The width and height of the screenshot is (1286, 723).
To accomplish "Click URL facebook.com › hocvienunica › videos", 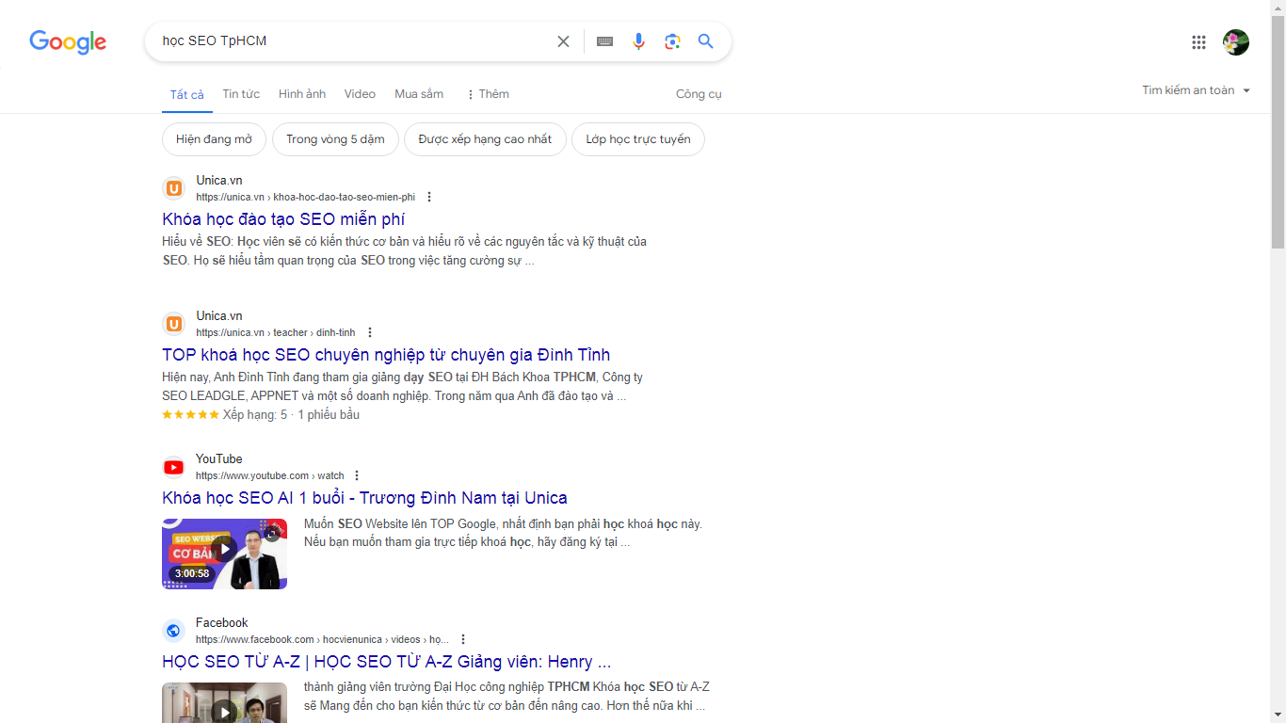I will coord(322,640).
